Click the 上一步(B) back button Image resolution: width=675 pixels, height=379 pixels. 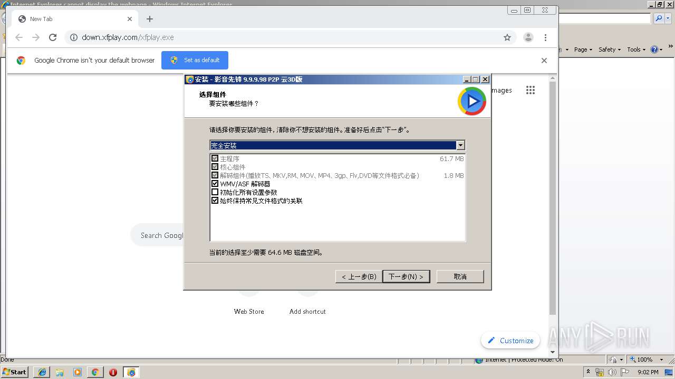point(359,276)
